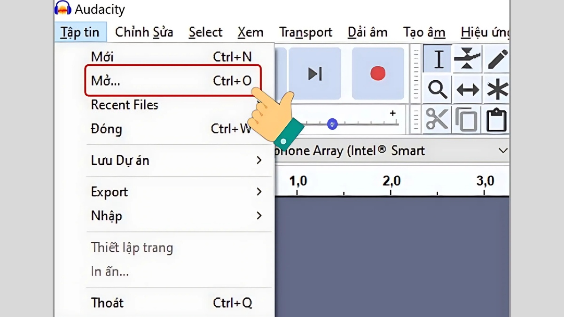Viewport: 564px width, 317px height.
Task: Expand the Lưu Dự án submenu
Action: click(179, 161)
